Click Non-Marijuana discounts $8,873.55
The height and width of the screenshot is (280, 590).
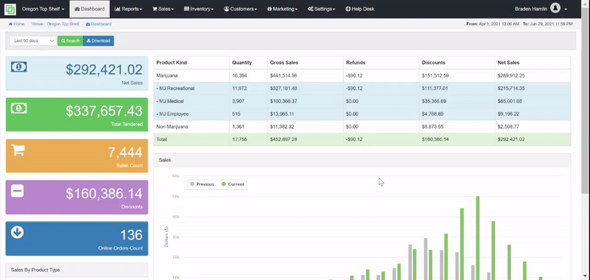click(x=434, y=127)
